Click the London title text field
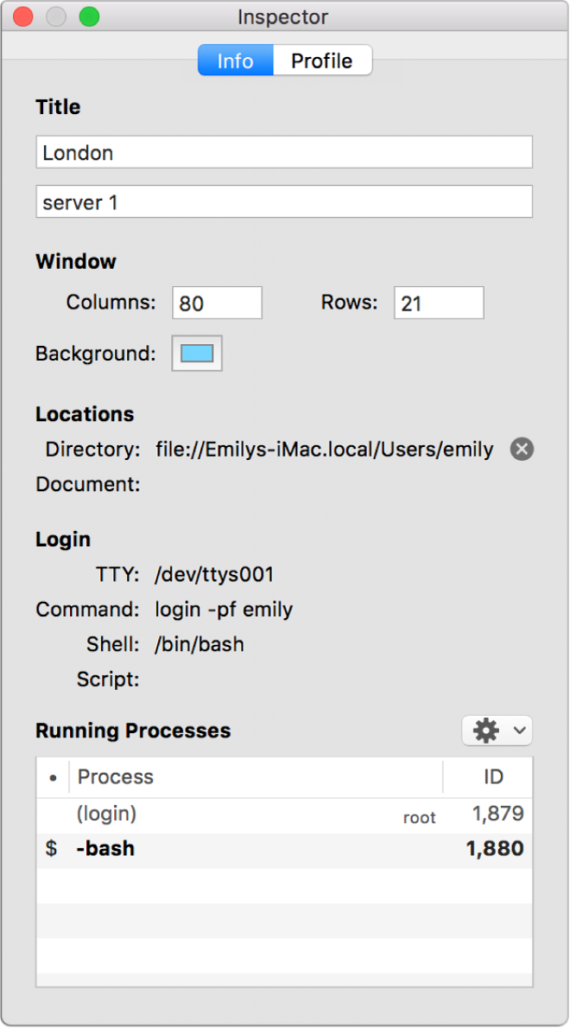The height and width of the screenshot is (1028, 570). 284,153
